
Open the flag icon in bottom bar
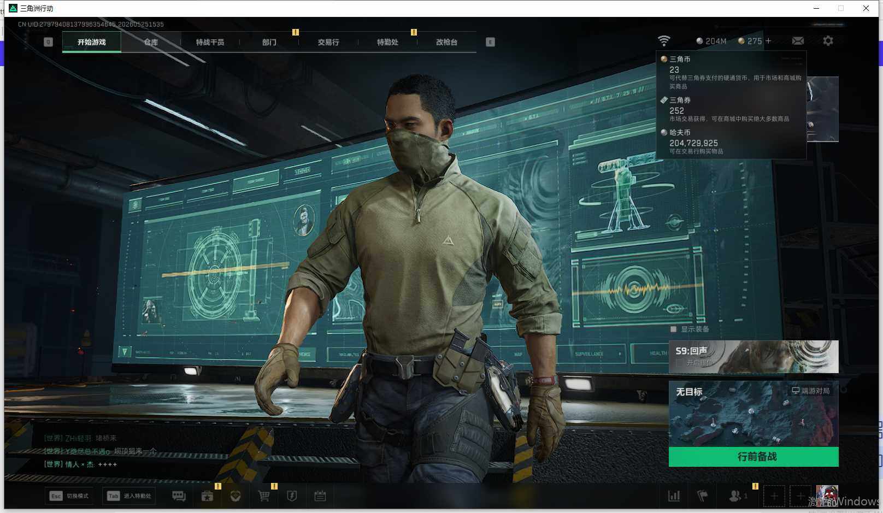[703, 496]
